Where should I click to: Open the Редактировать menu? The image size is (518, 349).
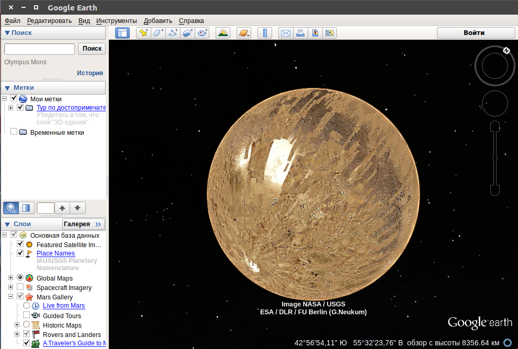point(50,21)
